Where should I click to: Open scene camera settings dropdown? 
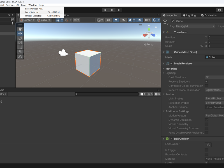(x=148, y=20)
